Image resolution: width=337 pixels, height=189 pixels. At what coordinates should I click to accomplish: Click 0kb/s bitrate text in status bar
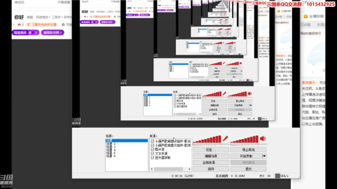(284, 176)
